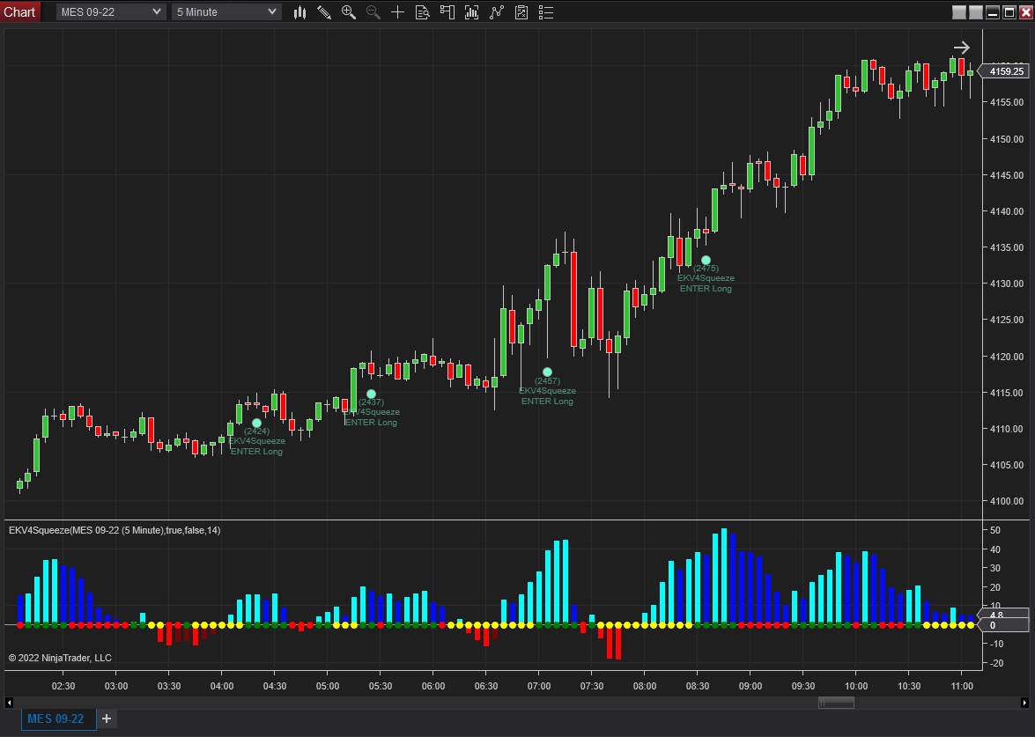
Task: Open the 5 Minute interval dropdown
Action: click(x=226, y=11)
